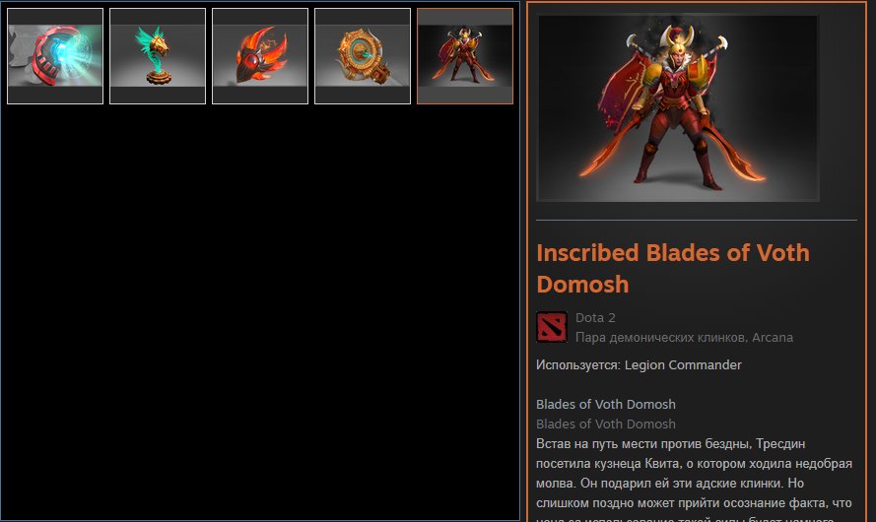876x522 pixels.
Task: Click the description line mentioning кузнеца Квита
Action: tap(694, 463)
